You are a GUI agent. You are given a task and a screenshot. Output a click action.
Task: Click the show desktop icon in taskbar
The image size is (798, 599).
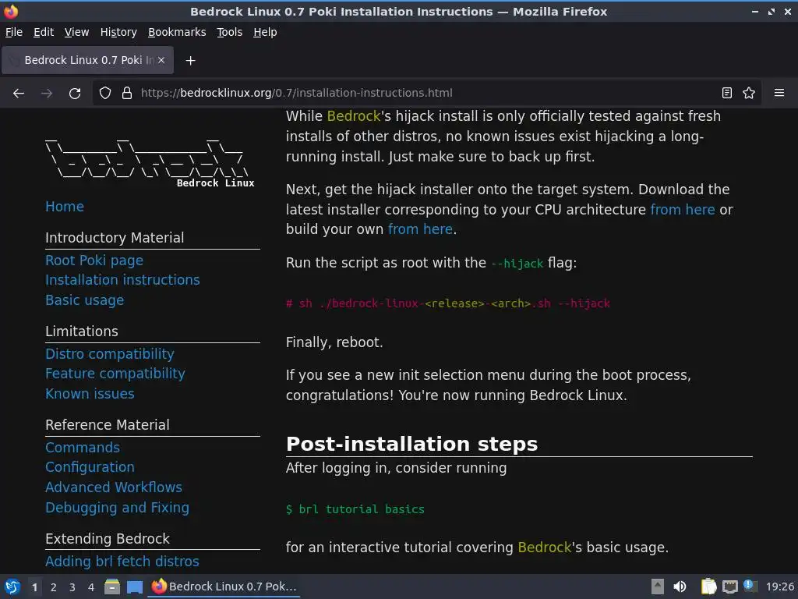point(134,587)
